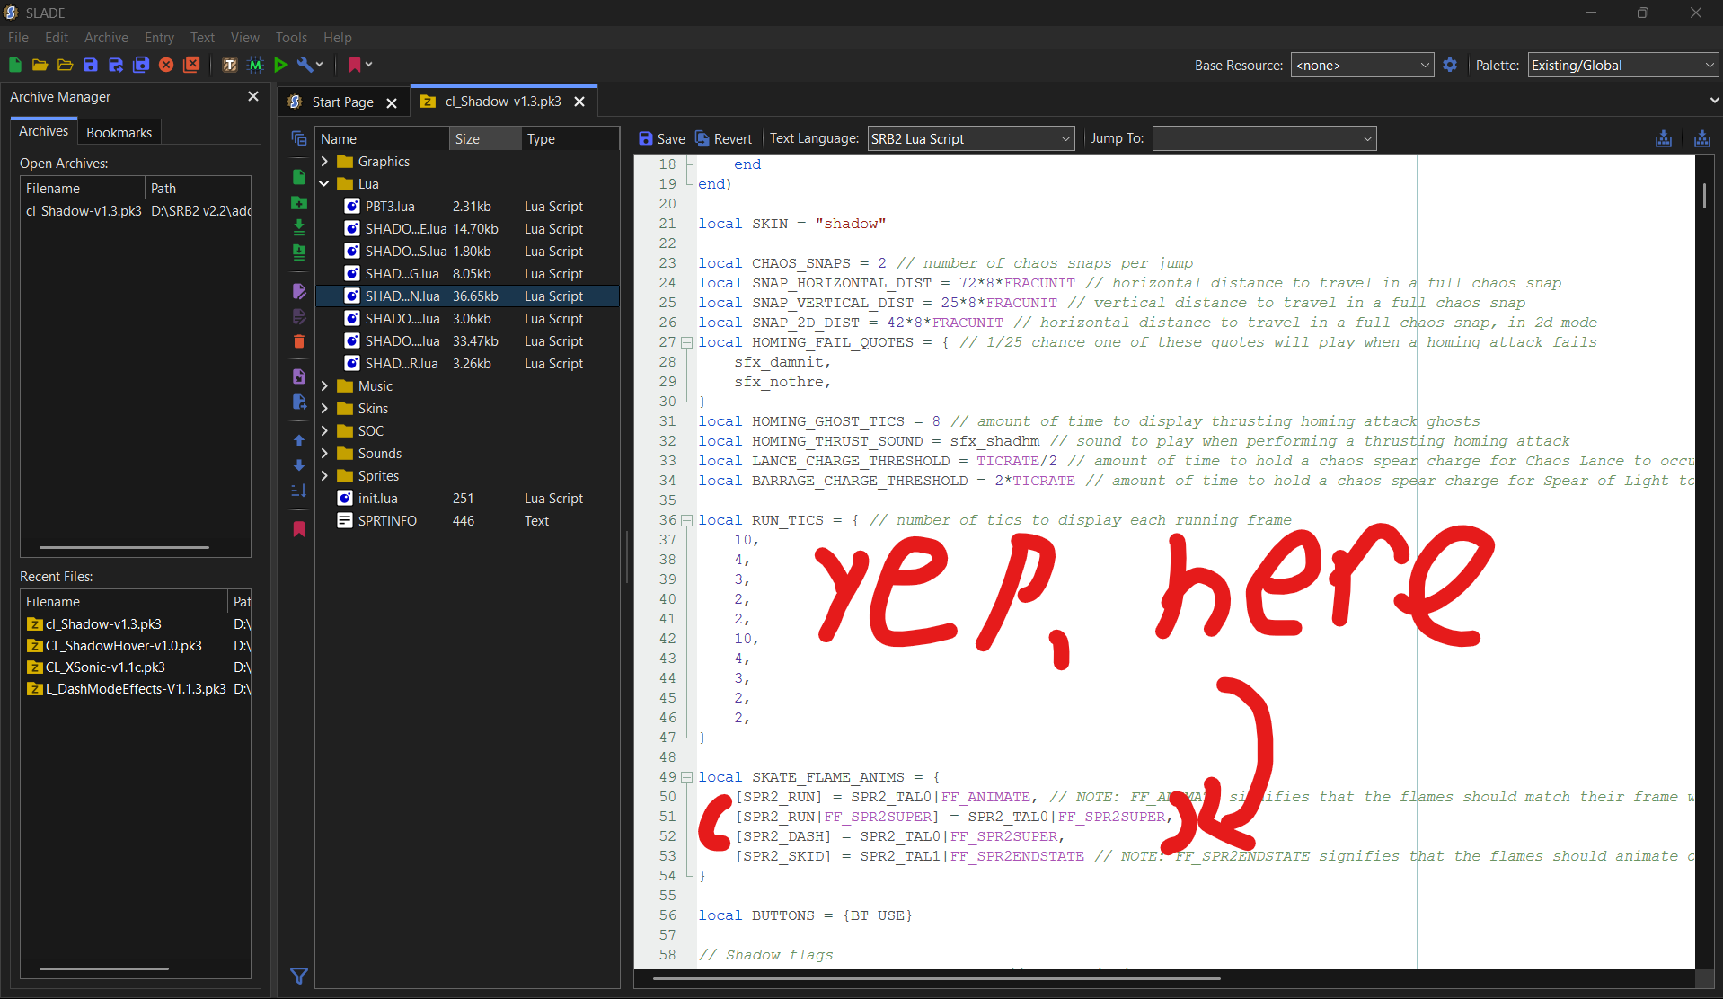The image size is (1723, 999).
Task: Close all archives with square orange X
Action: coord(191,65)
